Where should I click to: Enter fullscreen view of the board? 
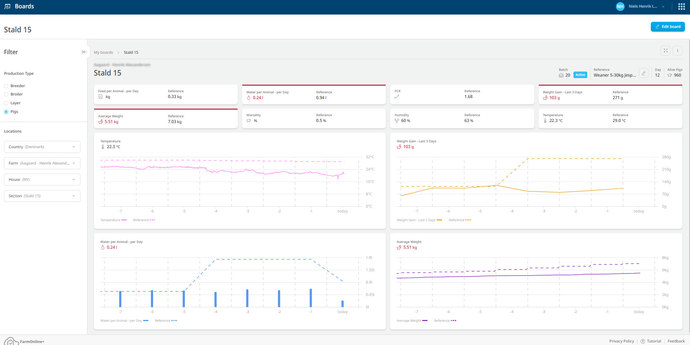pos(666,51)
